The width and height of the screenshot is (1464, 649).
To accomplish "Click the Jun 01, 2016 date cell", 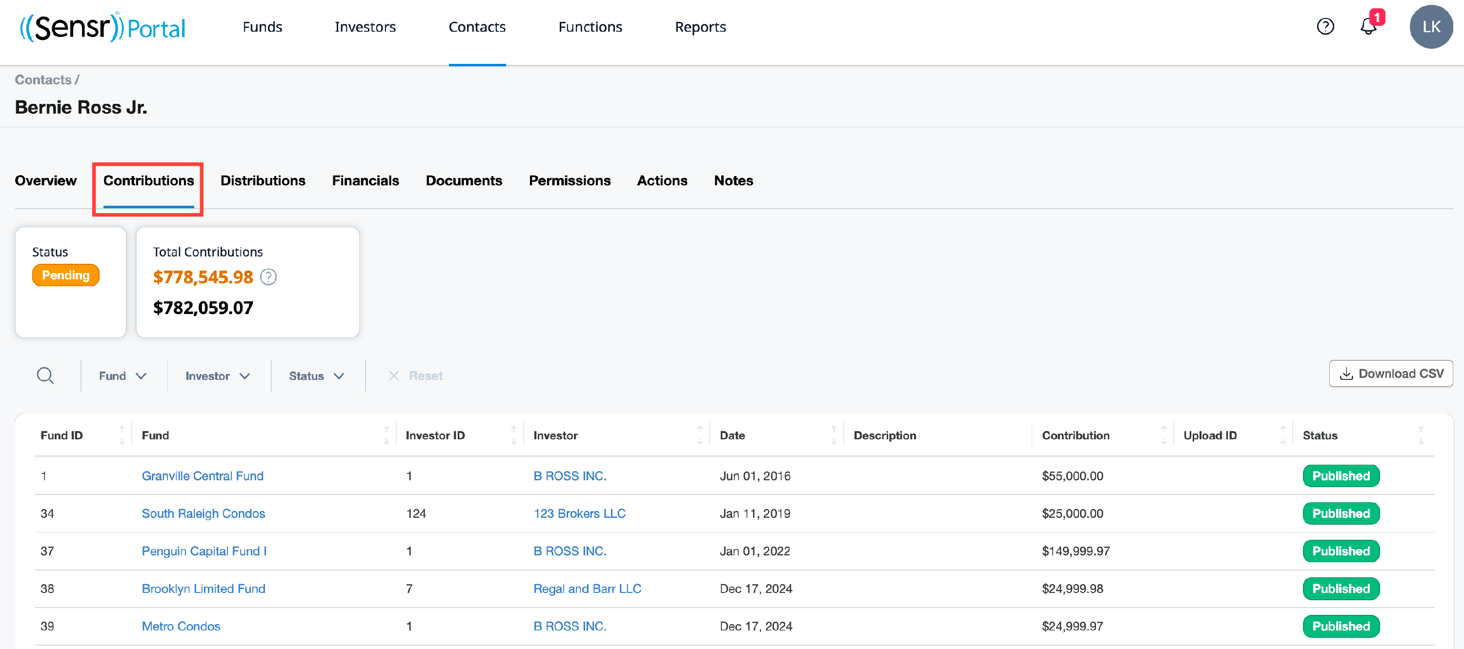I will (x=755, y=476).
